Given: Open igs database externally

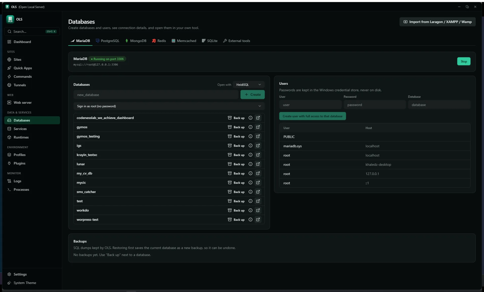Looking at the screenshot, I should pos(258,145).
